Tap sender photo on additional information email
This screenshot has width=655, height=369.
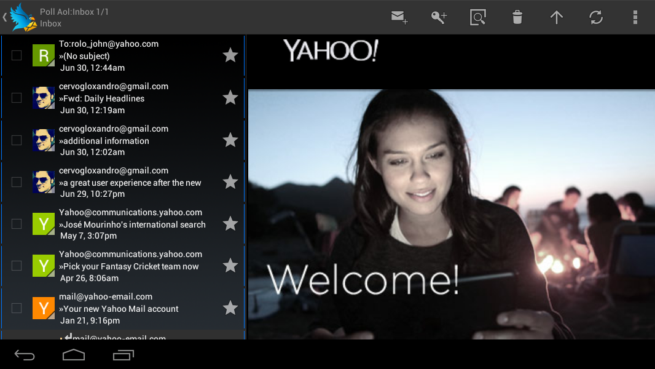(44, 140)
